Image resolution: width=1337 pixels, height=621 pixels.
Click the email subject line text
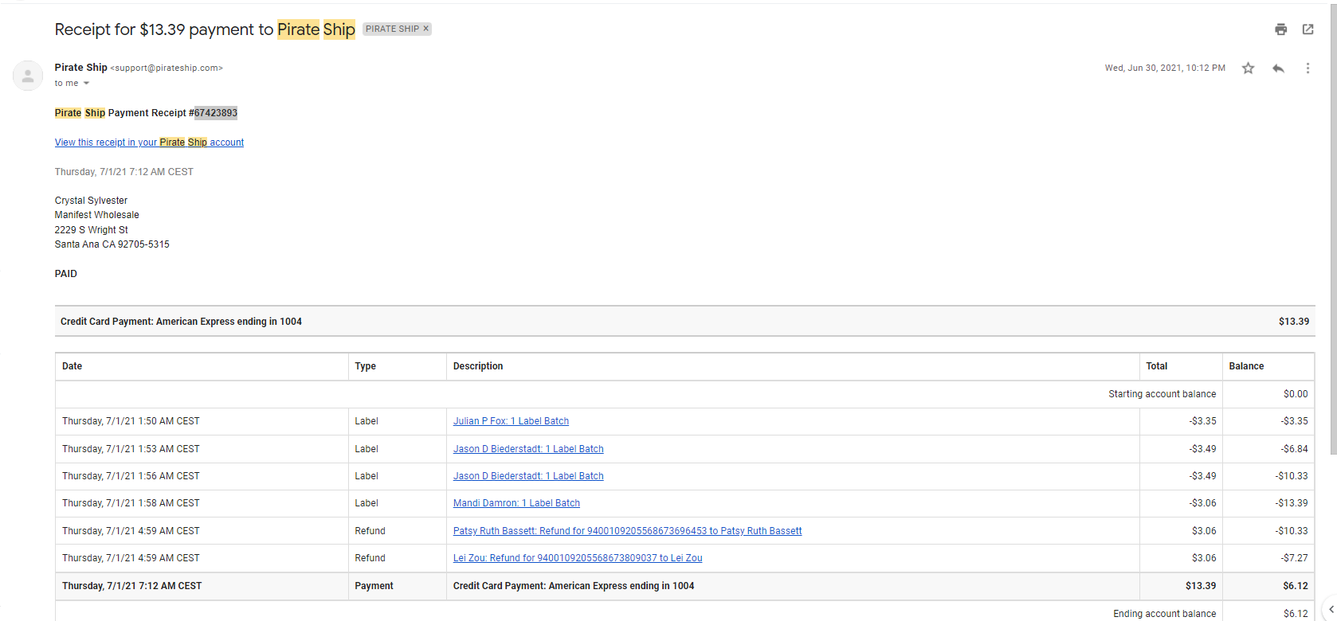205,29
